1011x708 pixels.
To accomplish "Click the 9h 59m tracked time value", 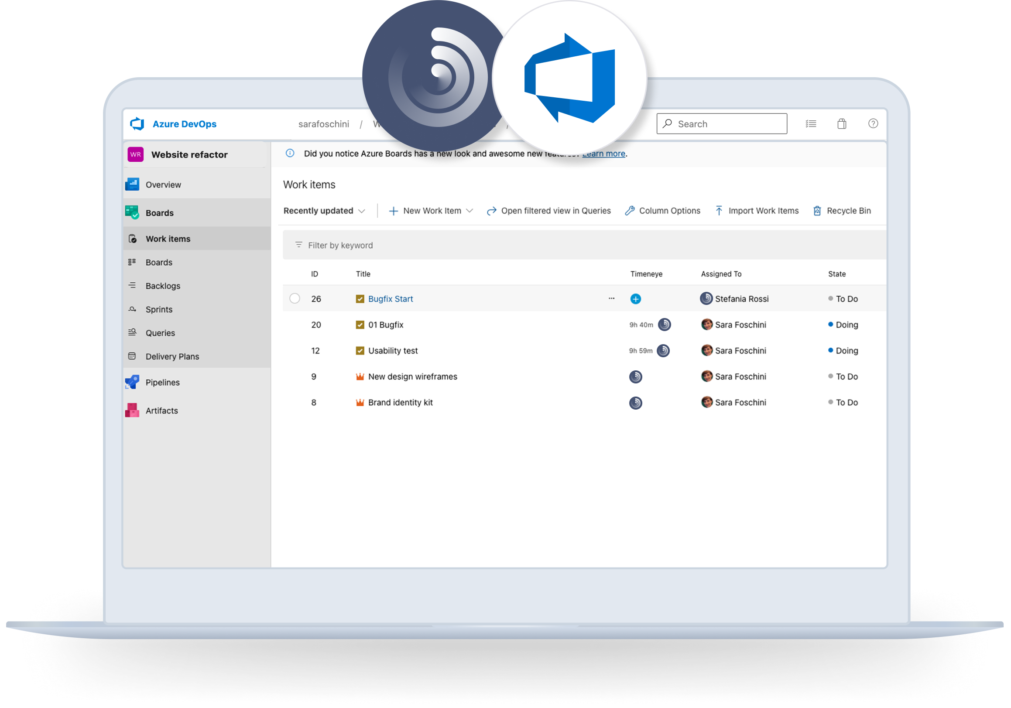I will click(x=641, y=351).
